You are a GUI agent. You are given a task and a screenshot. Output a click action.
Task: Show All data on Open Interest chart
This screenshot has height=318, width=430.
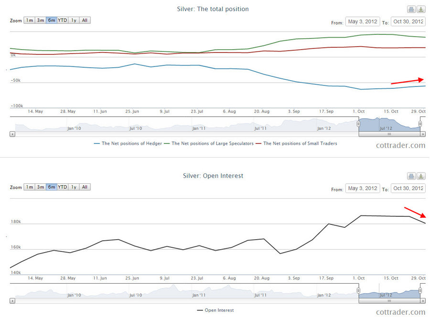click(85, 187)
